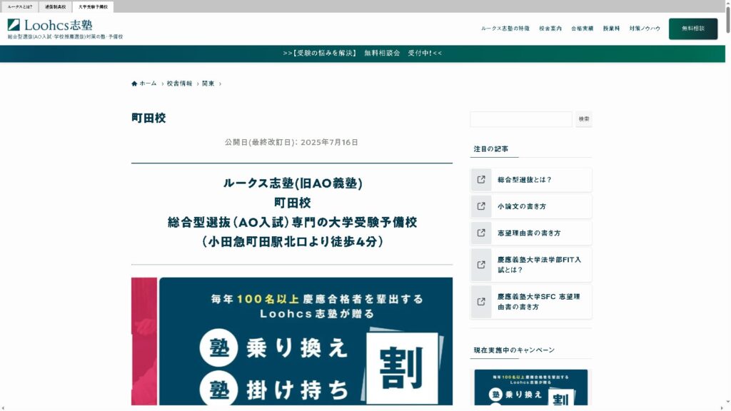
Task: Click external link icon beside 総合型選抜とは？
Action: point(481,180)
